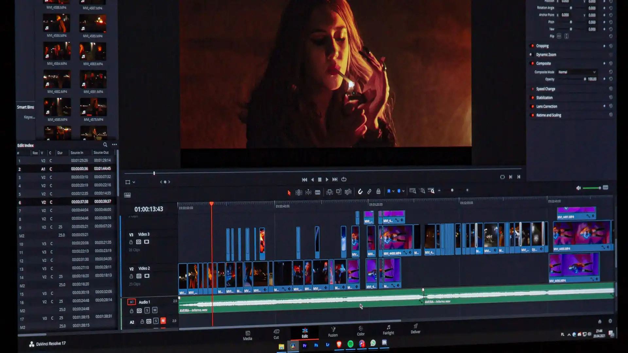Open the Fusion page
628x353 pixels.
click(333, 331)
